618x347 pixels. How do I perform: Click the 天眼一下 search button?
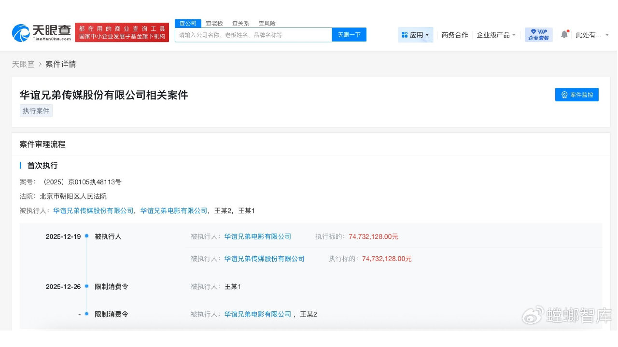click(x=349, y=34)
